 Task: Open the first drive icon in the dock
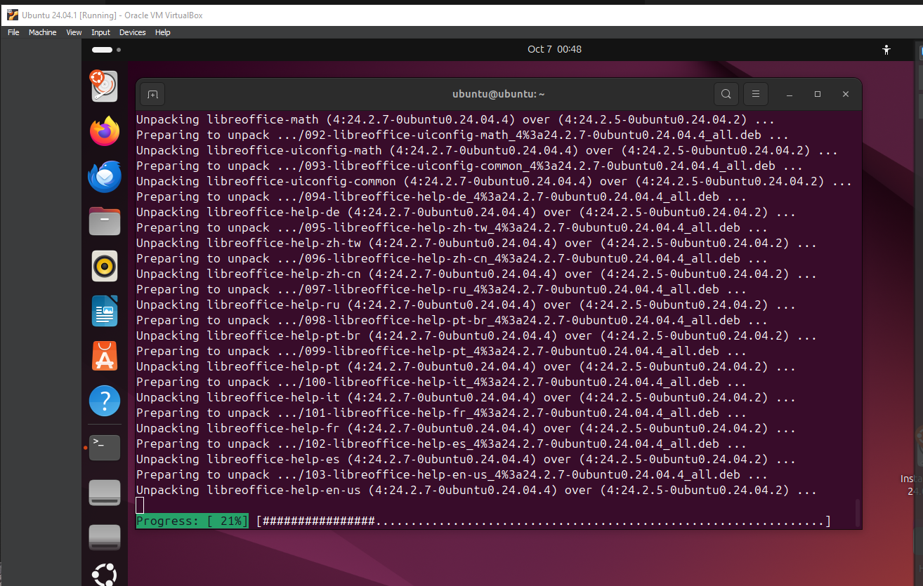point(105,492)
